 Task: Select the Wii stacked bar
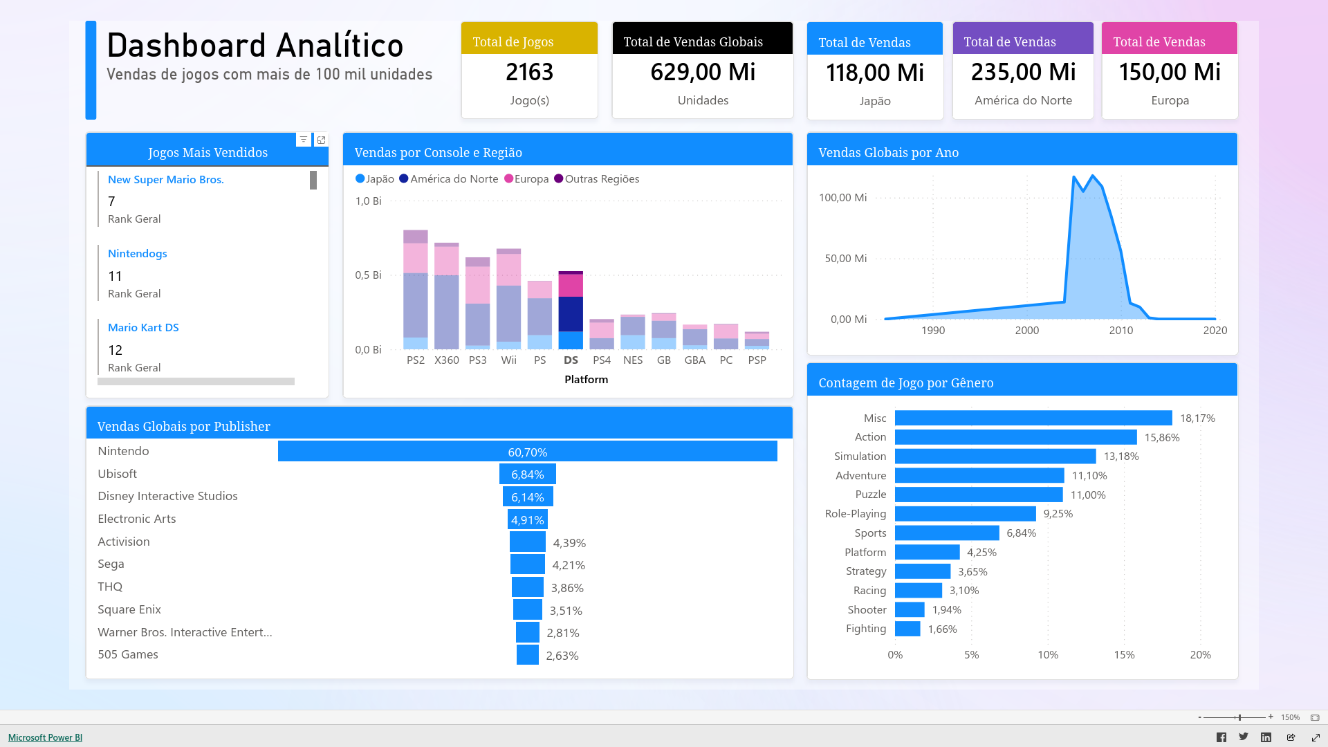point(509,299)
